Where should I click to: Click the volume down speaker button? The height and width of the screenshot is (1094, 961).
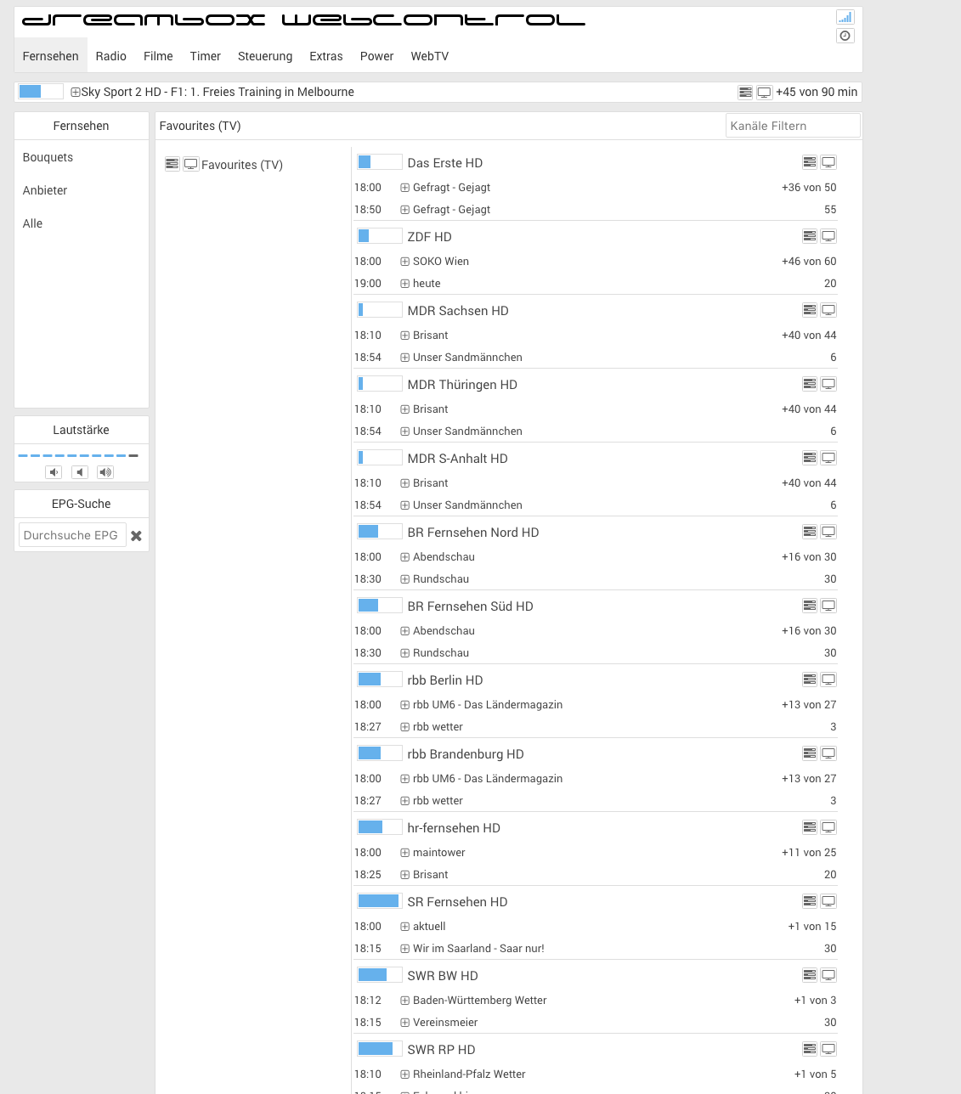click(54, 472)
